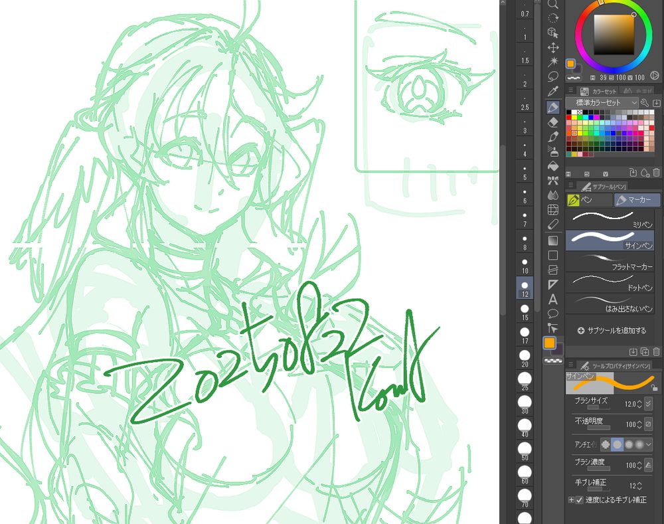Adjust stabilization stepper arrows
Viewport: 664px width, 524px height.
pos(639,486)
